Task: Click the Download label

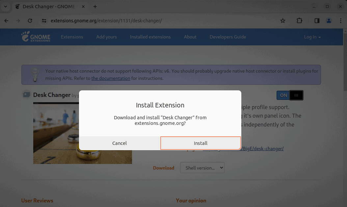Action: click(164, 168)
